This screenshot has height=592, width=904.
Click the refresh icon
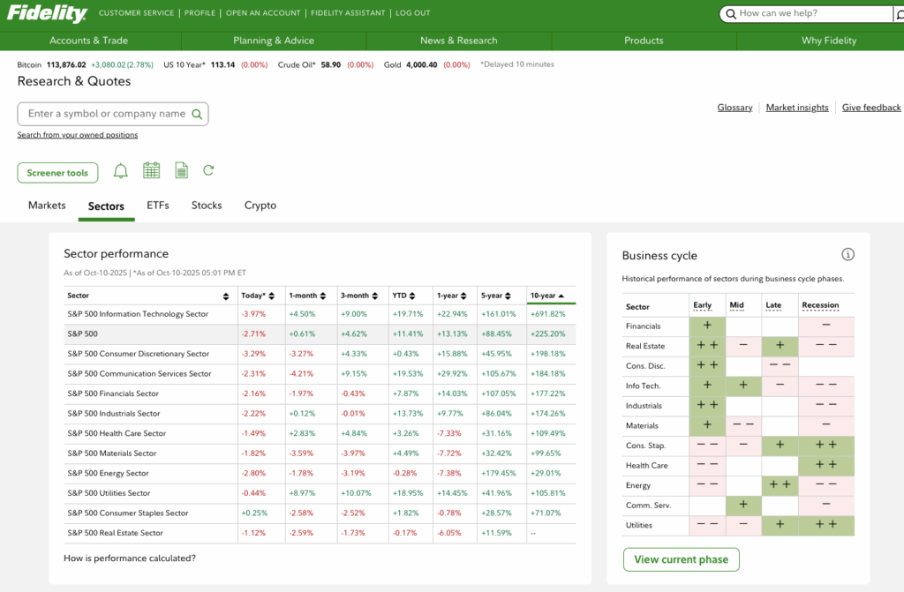pyautogui.click(x=208, y=171)
